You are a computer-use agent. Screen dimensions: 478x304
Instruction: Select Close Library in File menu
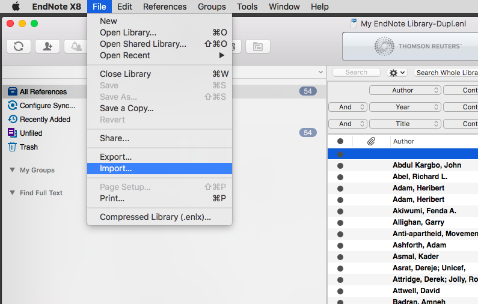pos(159,74)
